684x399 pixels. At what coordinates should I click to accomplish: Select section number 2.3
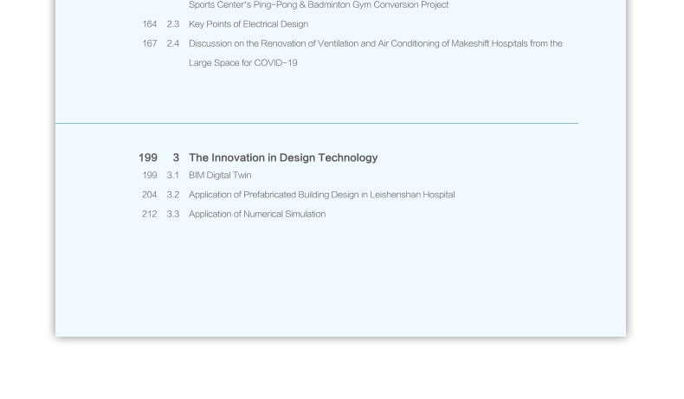[x=173, y=24]
